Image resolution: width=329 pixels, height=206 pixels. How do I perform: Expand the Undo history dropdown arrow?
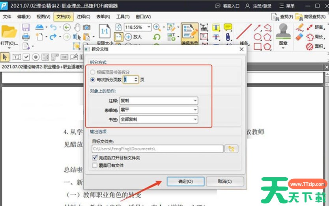pos(60,27)
